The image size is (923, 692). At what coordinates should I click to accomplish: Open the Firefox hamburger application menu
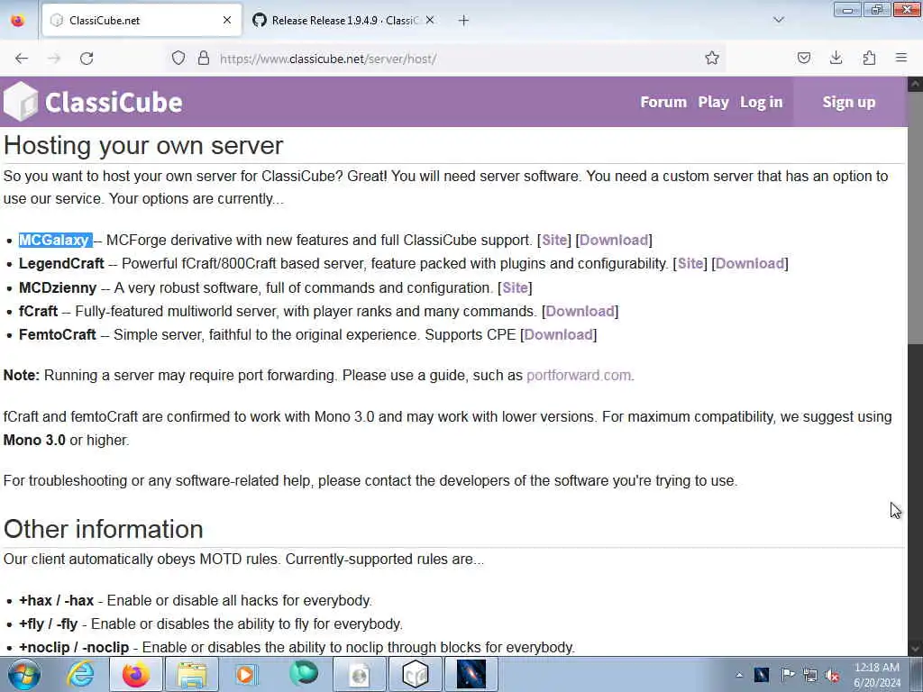coord(901,59)
